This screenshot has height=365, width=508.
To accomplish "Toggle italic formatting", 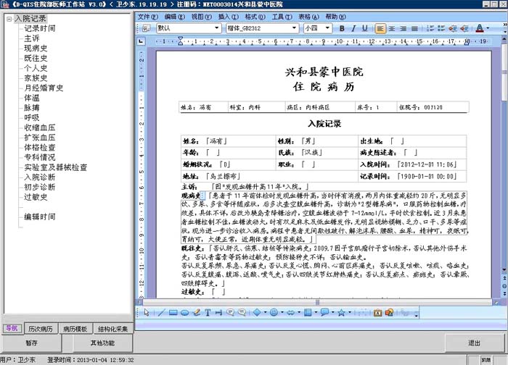I will [353, 28].
